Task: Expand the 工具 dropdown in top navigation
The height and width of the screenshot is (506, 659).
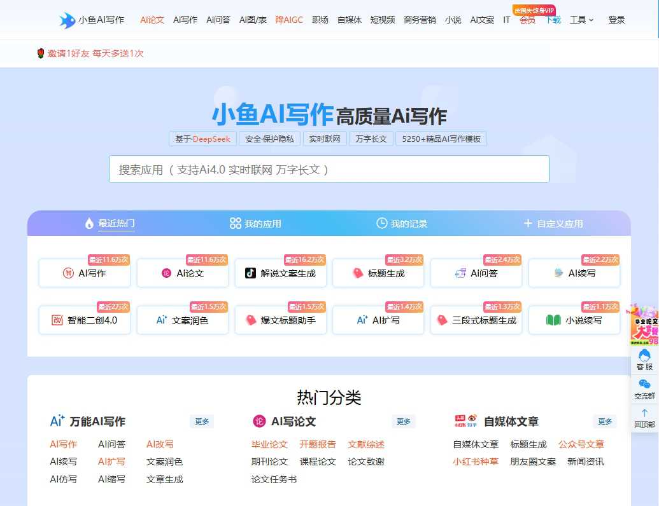Action: 581,20
